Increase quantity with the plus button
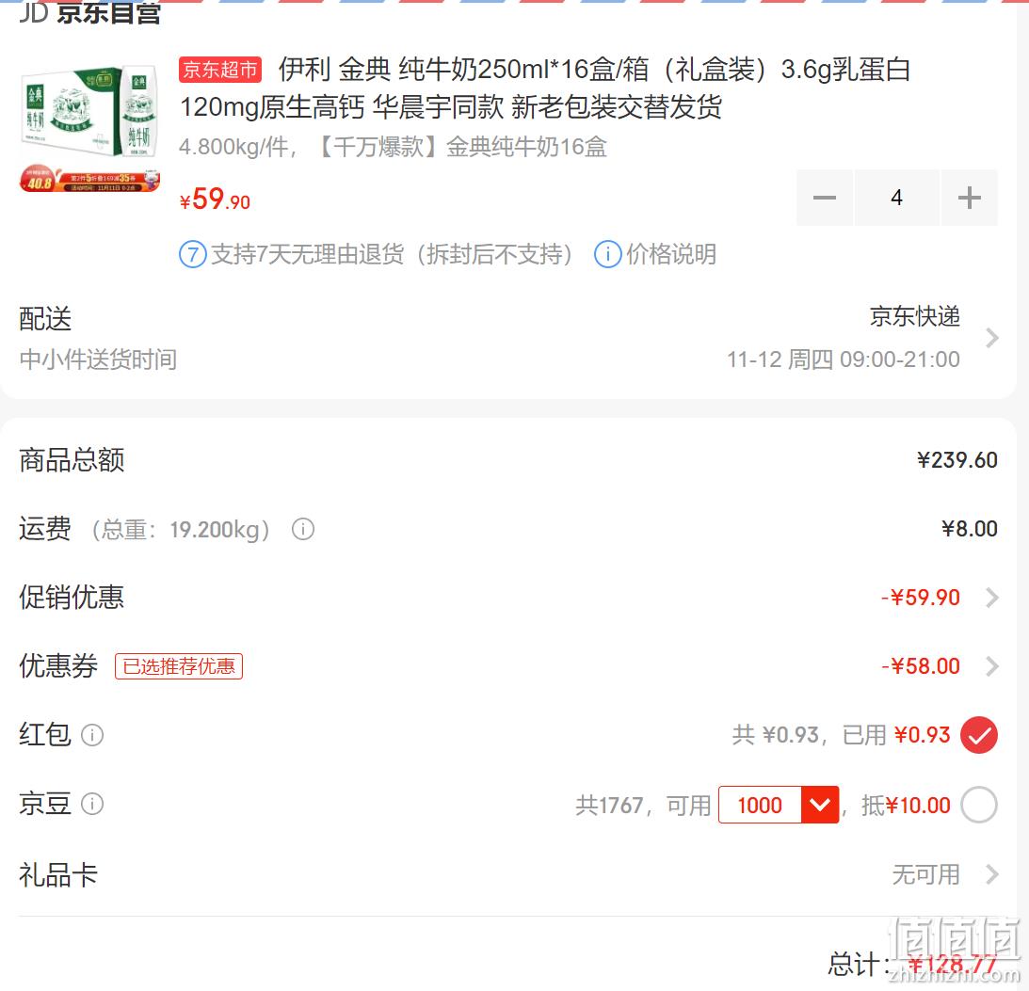Screen dimensions: 1029x991 click(x=970, y=198)
